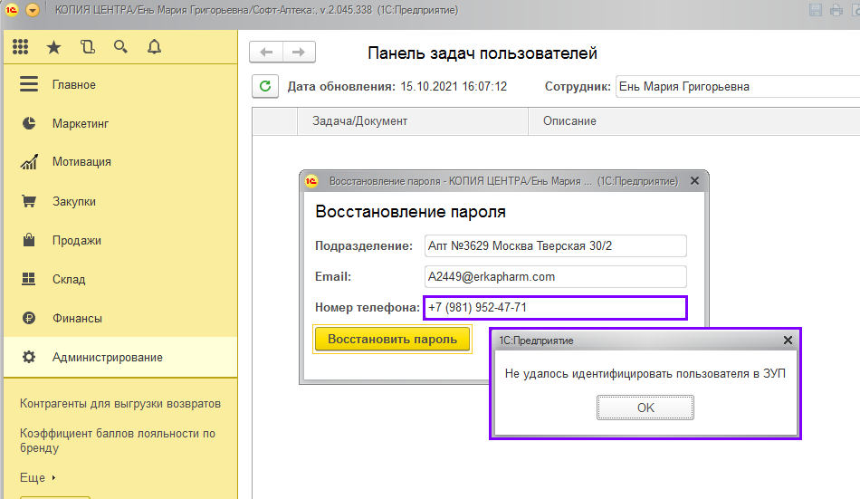The image size is (860, 499).
Task: Go to the Закупки section
Action: (73, 201)
